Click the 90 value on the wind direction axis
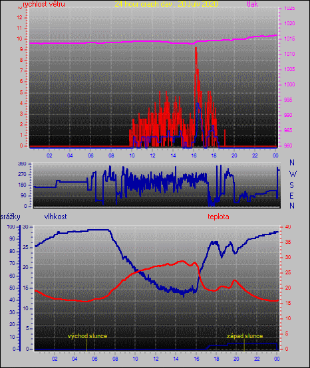 pos(23,196)
